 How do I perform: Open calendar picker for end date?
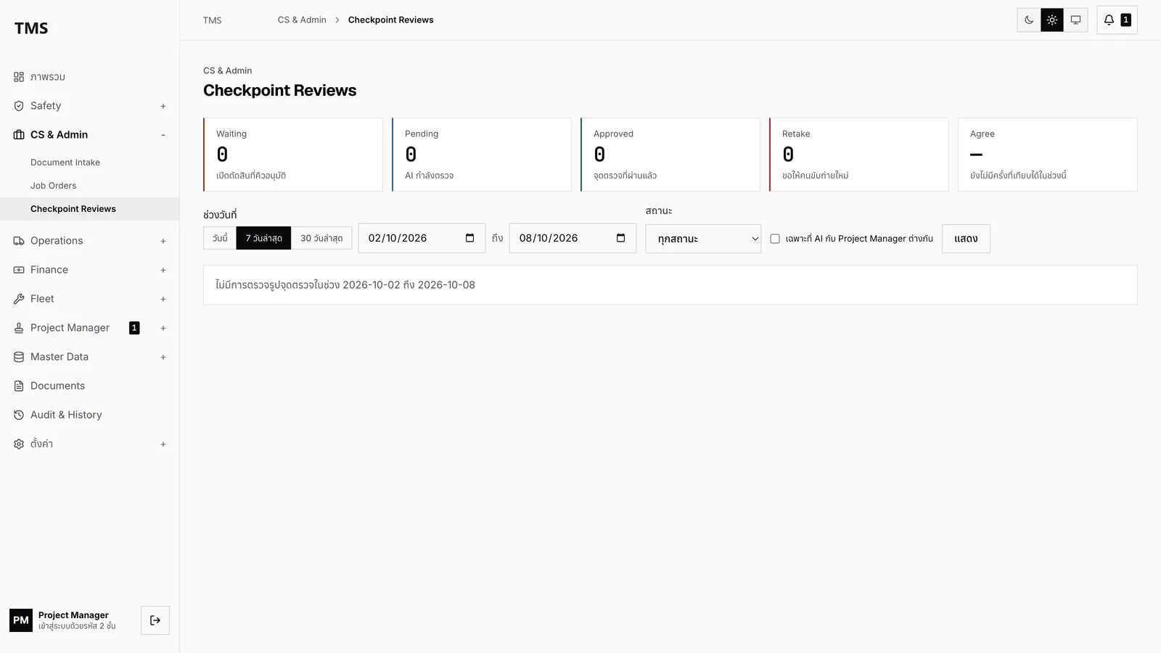coord(620,238)
